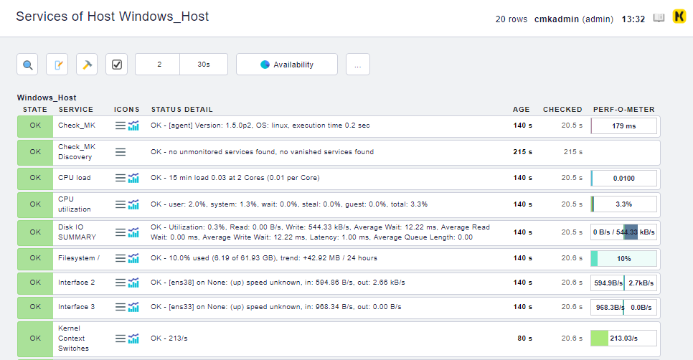Change the 30s refresh interval

[204, 65]
